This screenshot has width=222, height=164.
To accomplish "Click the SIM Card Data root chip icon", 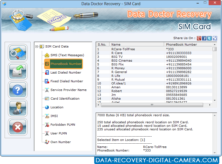I will tap(42, 46).
